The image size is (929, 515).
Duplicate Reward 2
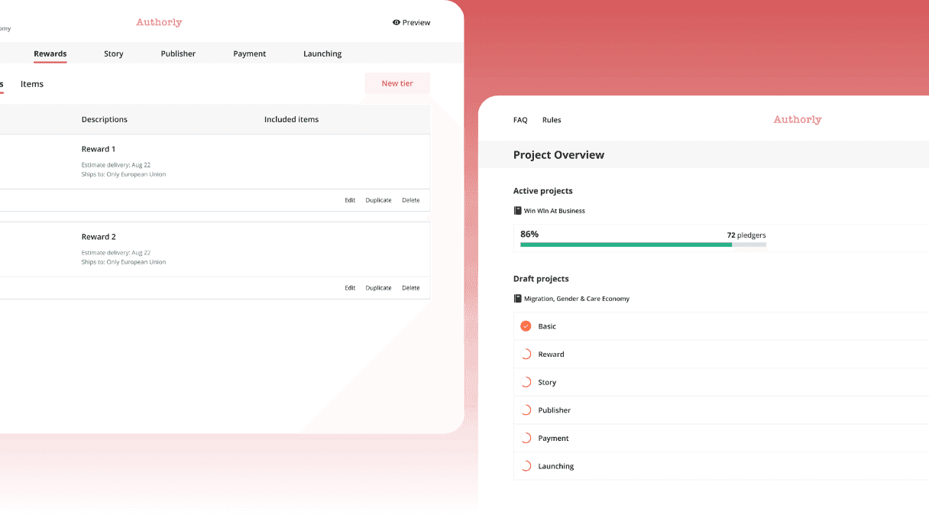tap(378, 288)
